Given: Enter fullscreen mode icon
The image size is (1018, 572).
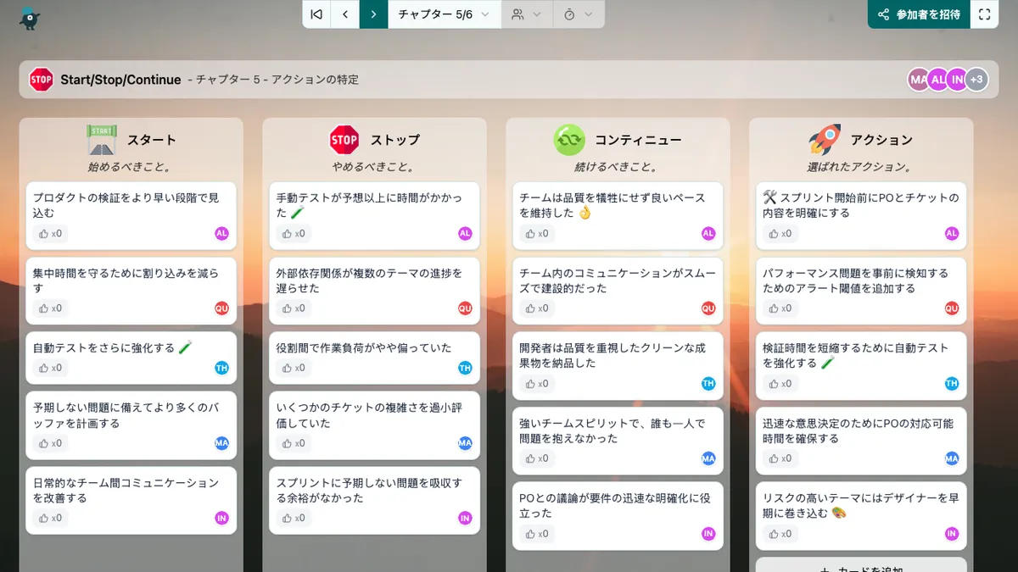Looking at the screenshot, I should pyautogui.click(x=984, y=14).
